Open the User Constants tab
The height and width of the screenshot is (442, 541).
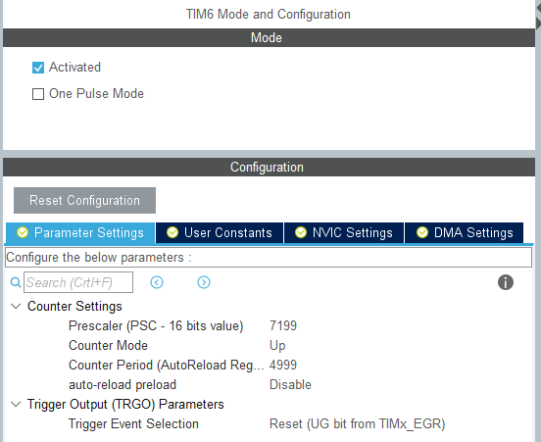coord(220,233)
